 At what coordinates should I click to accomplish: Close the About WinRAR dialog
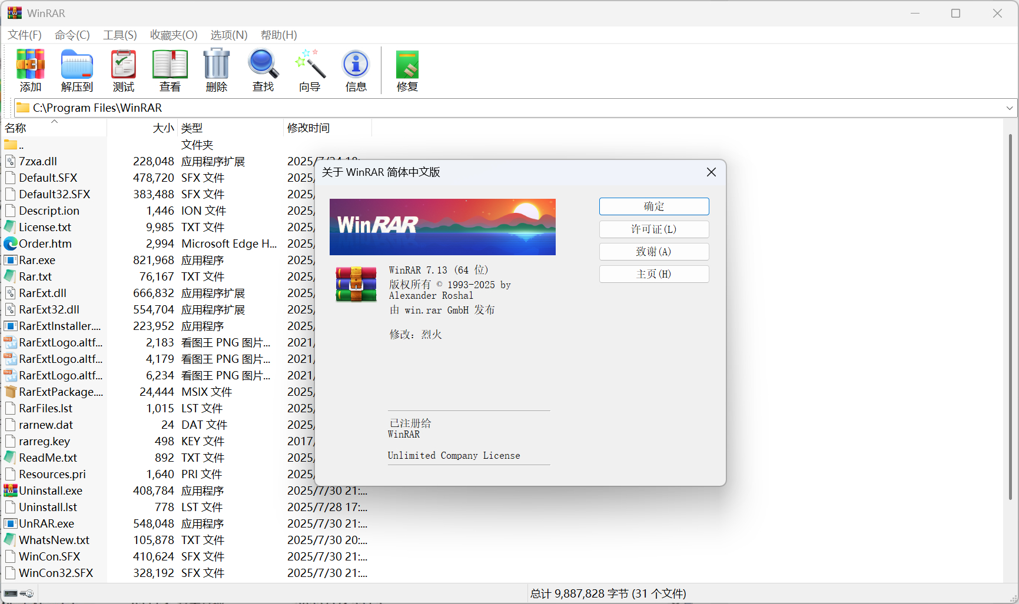click(x=711, y=172)
